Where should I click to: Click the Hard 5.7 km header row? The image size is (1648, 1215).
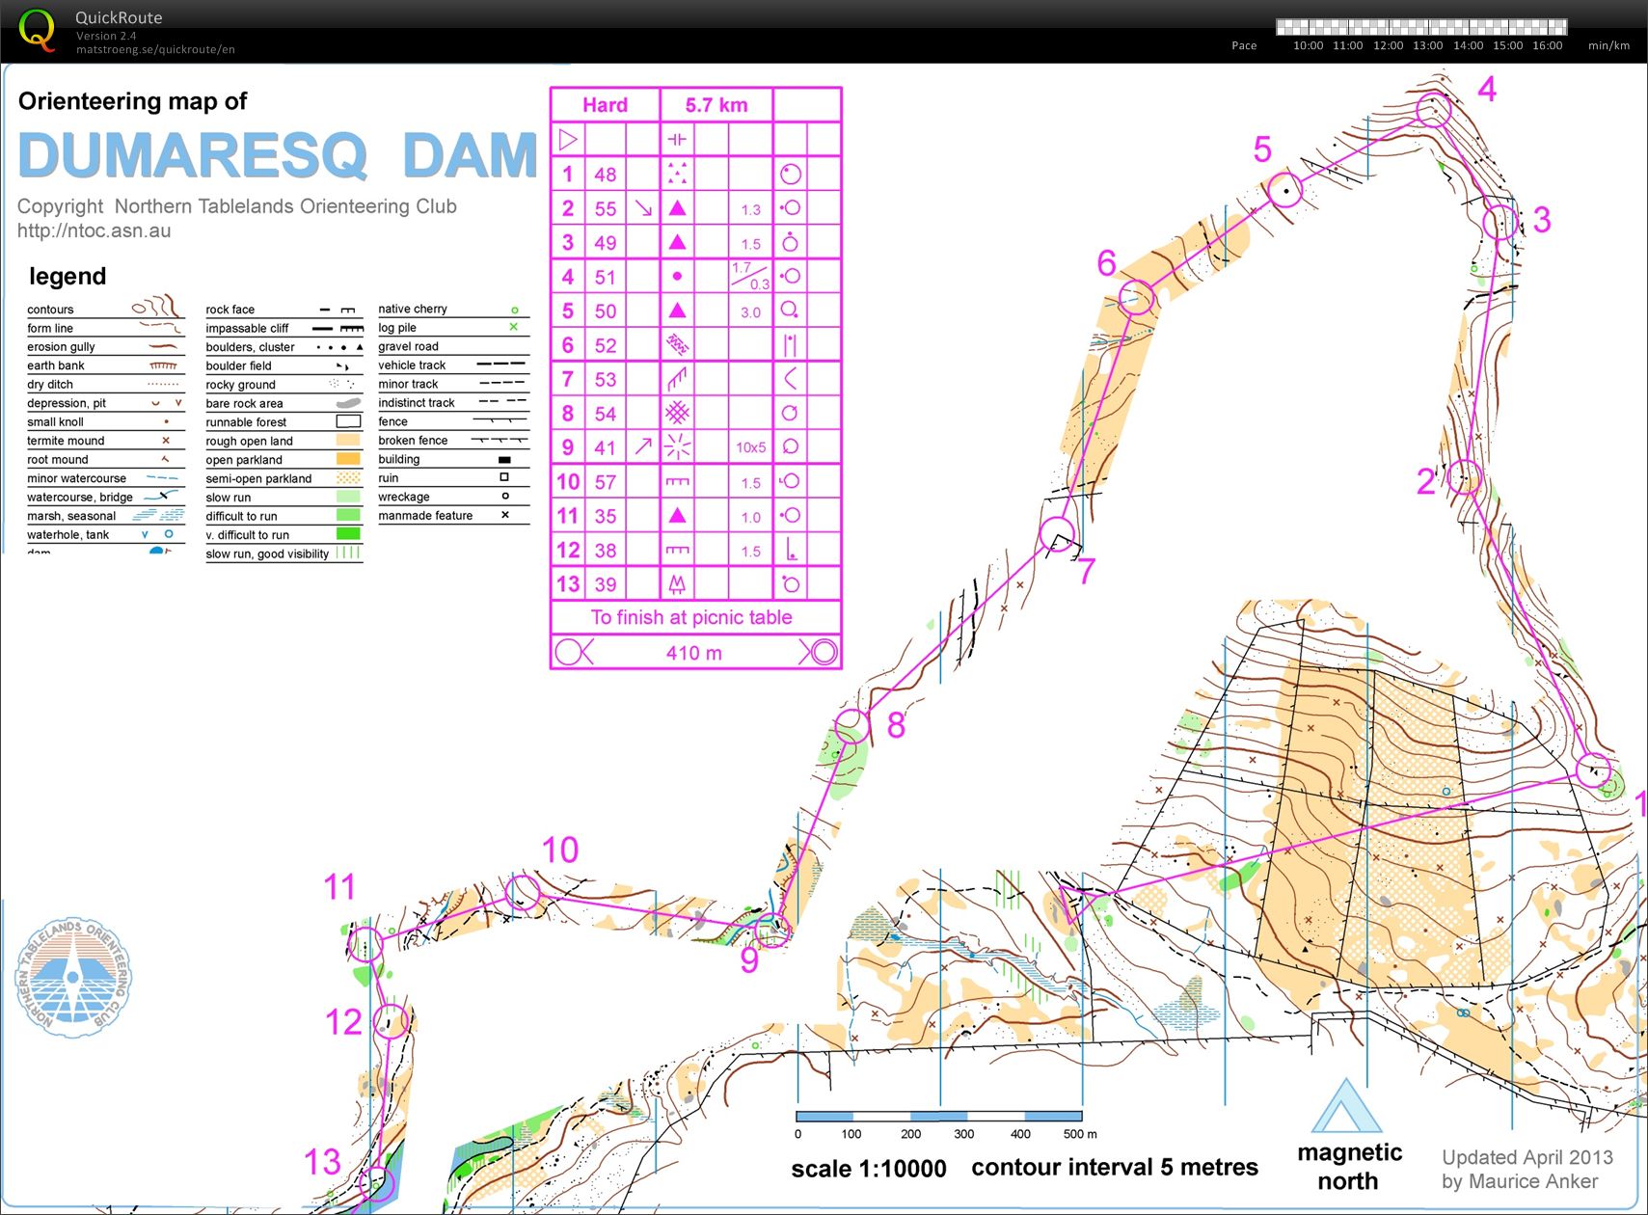(x=694, y=104)
